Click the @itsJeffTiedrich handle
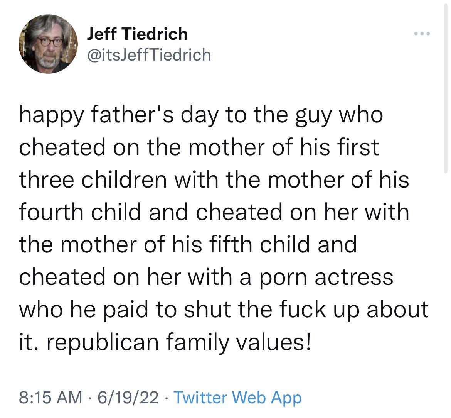The height and width of the screenshot is (418, 451). pyautogui.click(x=149, y=55)
